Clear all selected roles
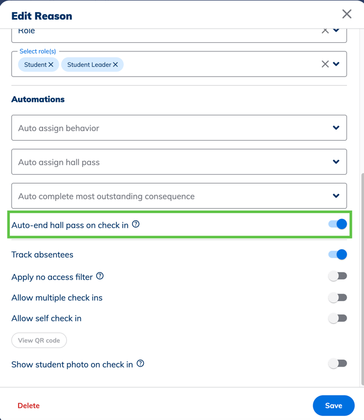364x420 pixels. (x=325, y=64)
